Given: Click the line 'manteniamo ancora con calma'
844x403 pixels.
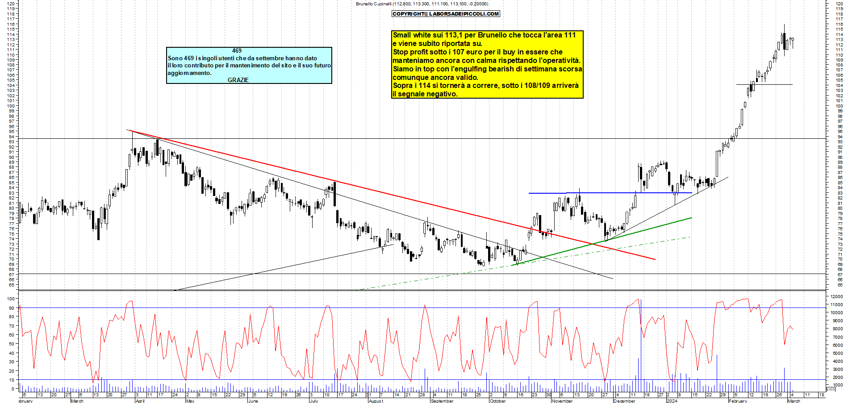Looking at the screenshot, I should click(x=487, y=60).
